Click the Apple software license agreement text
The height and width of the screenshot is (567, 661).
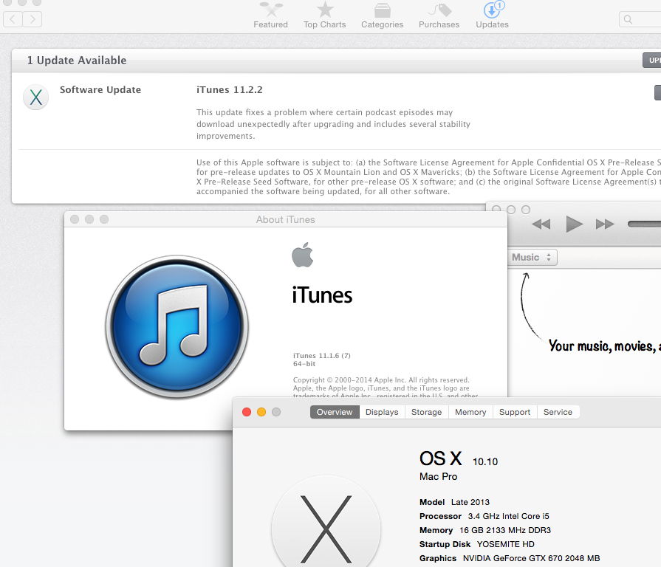[428, 177]
